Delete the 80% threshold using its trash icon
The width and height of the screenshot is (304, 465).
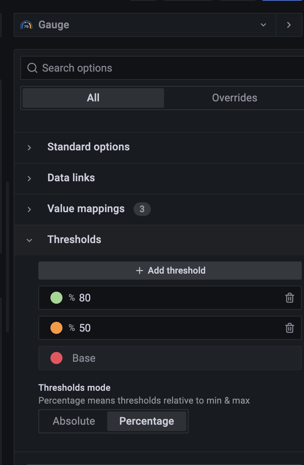289,298
